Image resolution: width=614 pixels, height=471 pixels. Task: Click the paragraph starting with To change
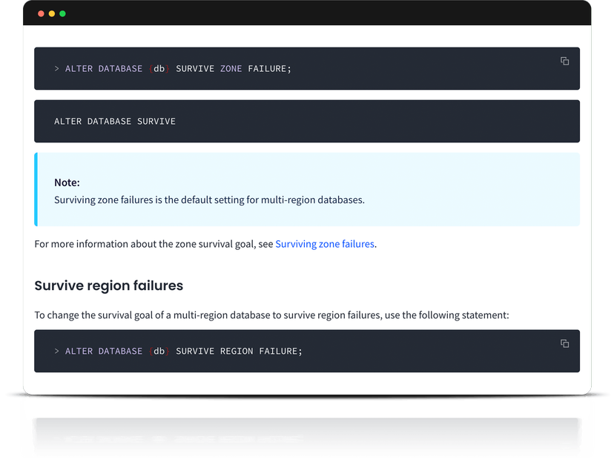(x=271, y=315)
